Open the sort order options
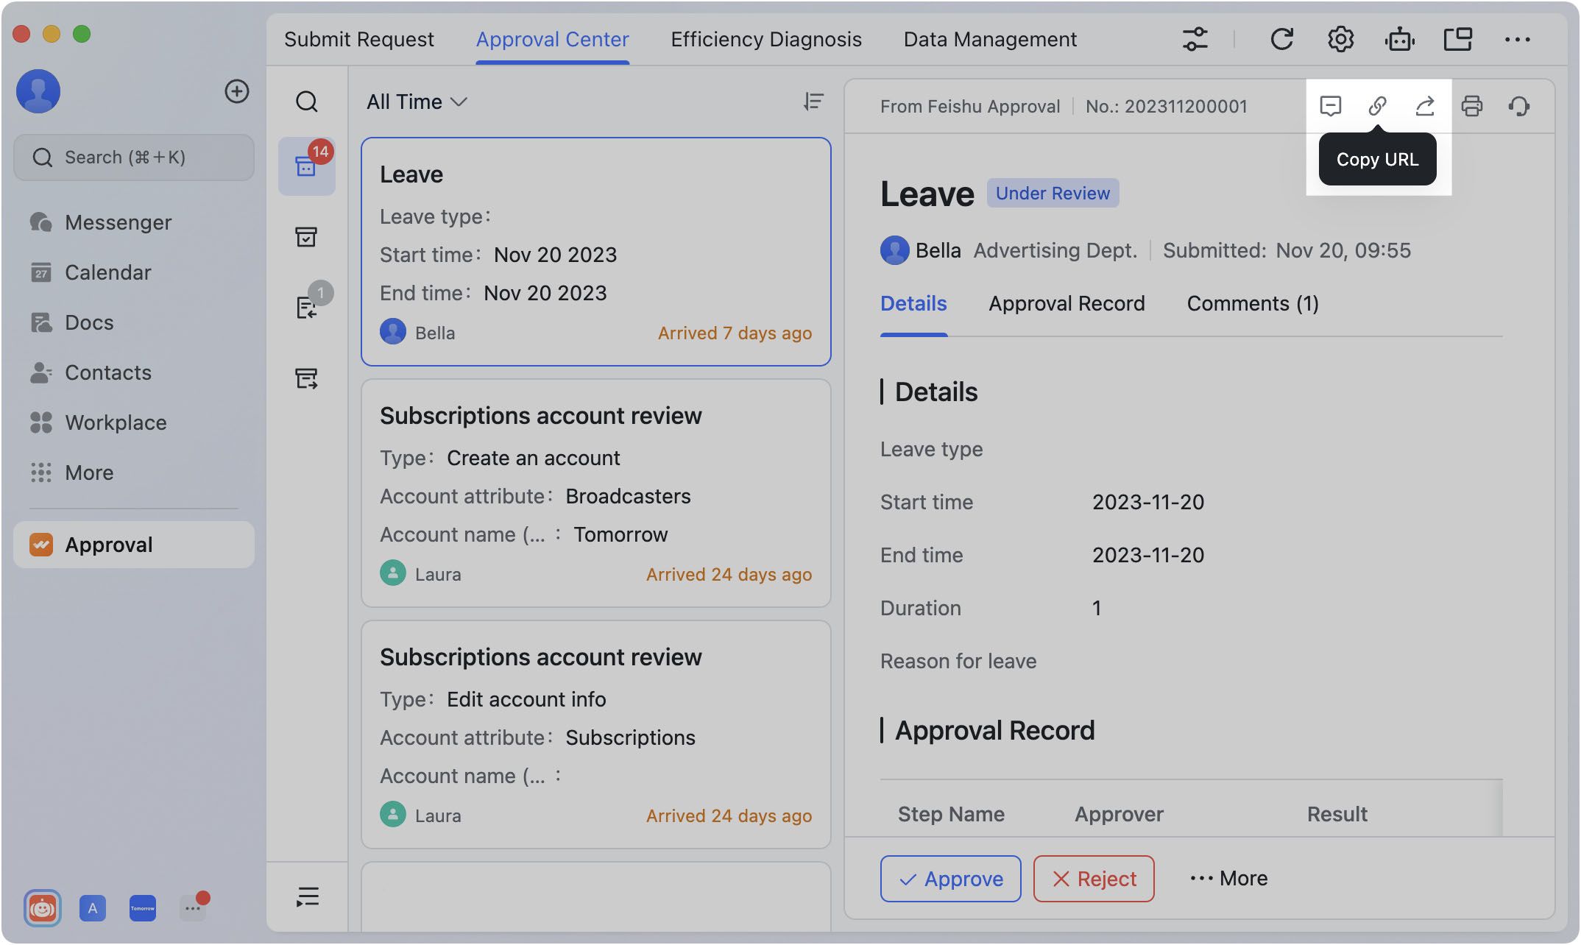The image size is (1581, 945). [x=812, y=102]
